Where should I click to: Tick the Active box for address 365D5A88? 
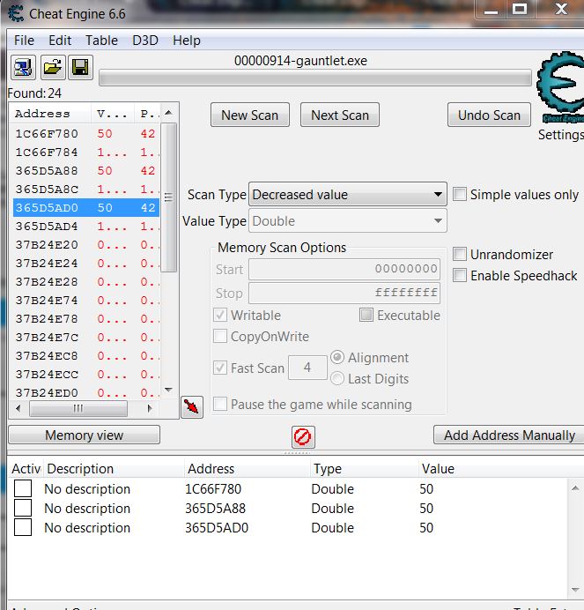pos(23,508)
